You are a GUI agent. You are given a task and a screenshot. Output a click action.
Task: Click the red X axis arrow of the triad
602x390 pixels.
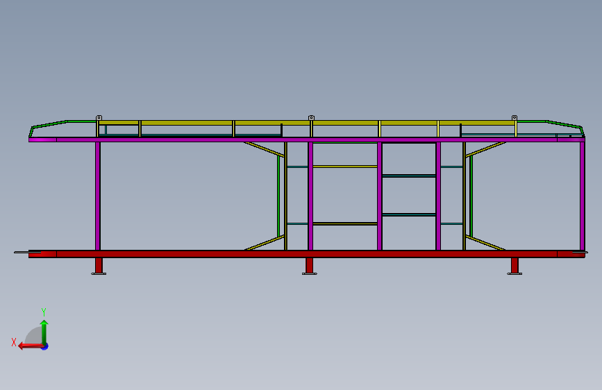point(31,346)
